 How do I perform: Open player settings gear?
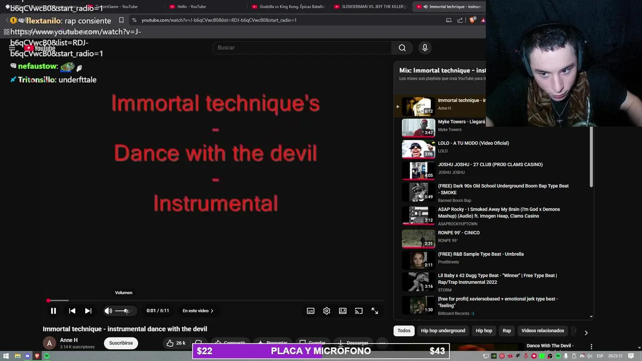(327, 311)
